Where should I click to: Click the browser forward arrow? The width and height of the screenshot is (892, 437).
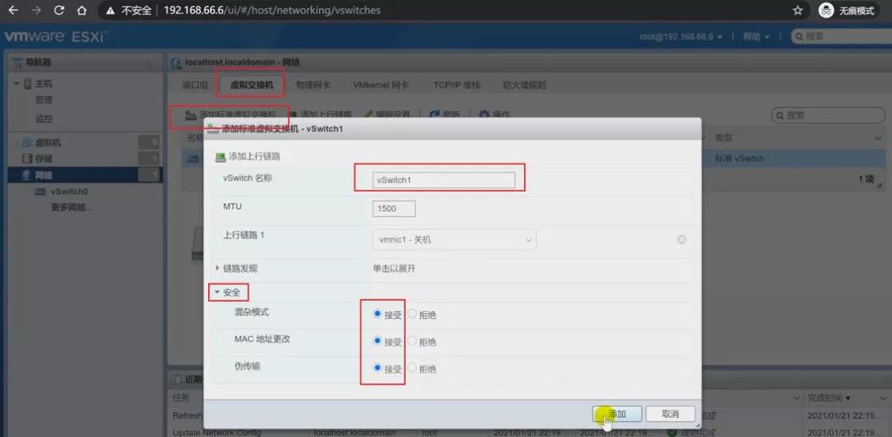(x=36, y=10)
